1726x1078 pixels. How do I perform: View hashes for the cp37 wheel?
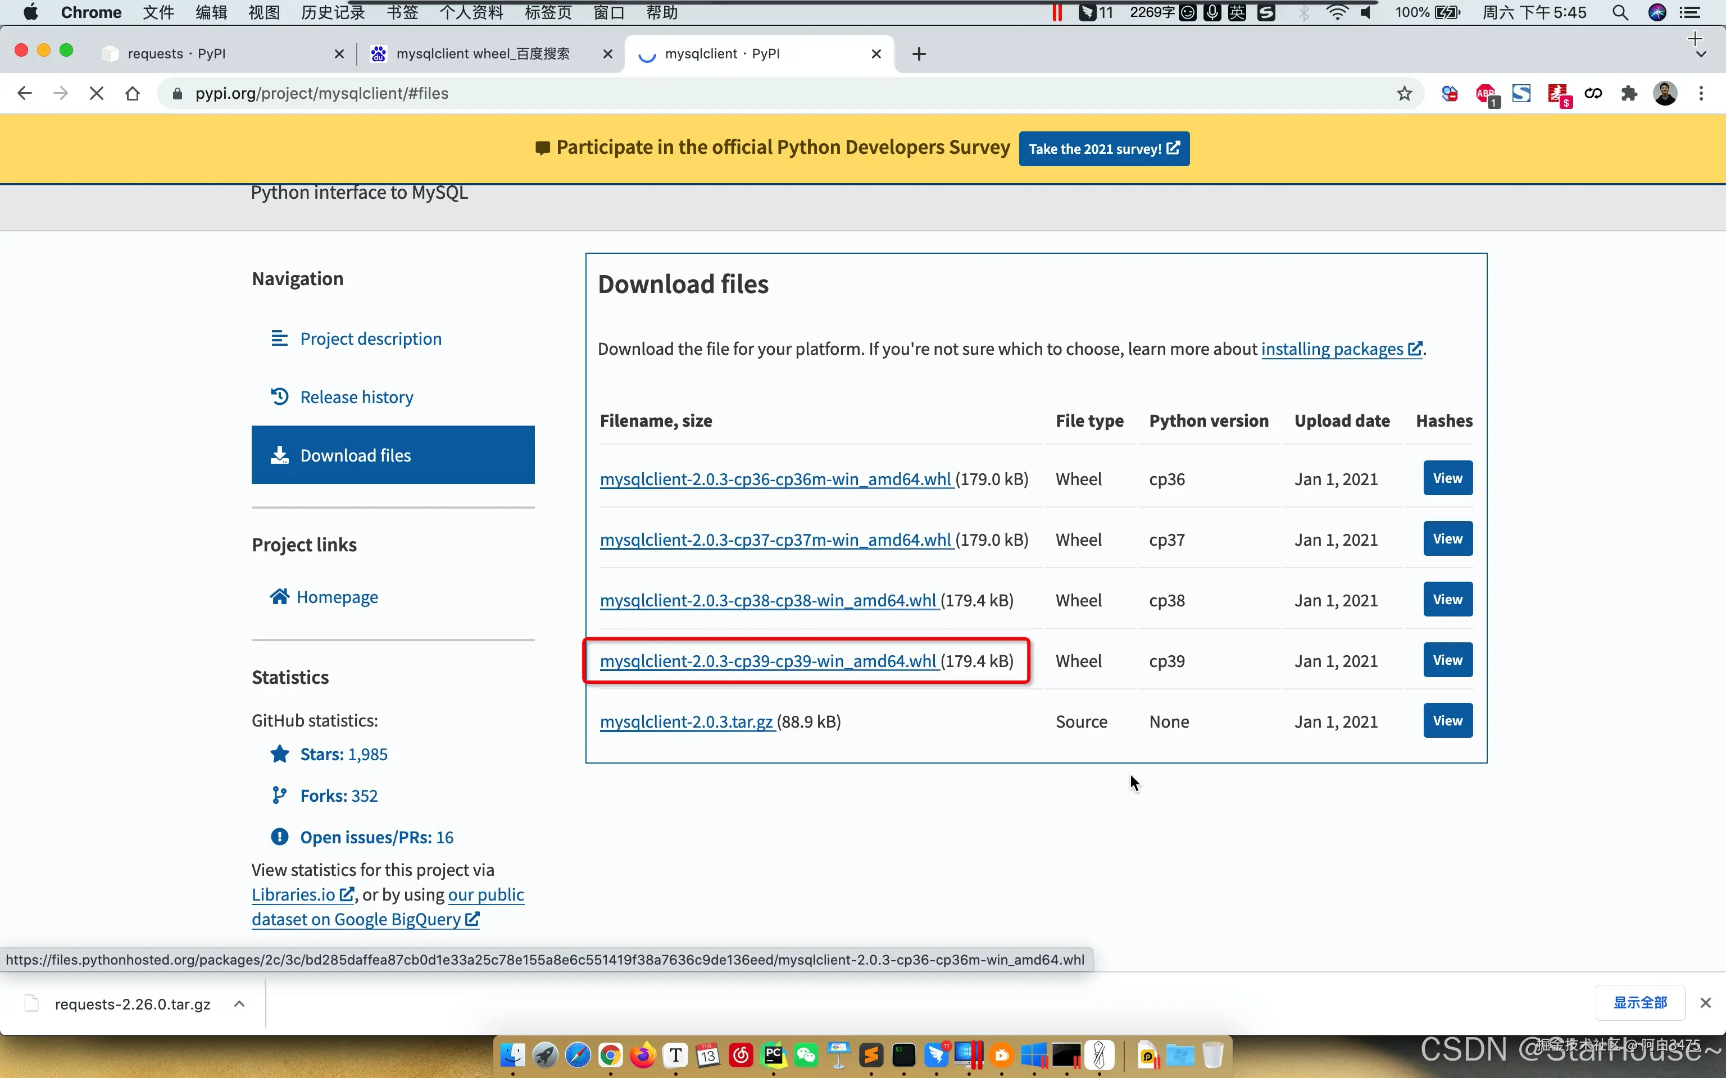click(x=1447, y=539)
